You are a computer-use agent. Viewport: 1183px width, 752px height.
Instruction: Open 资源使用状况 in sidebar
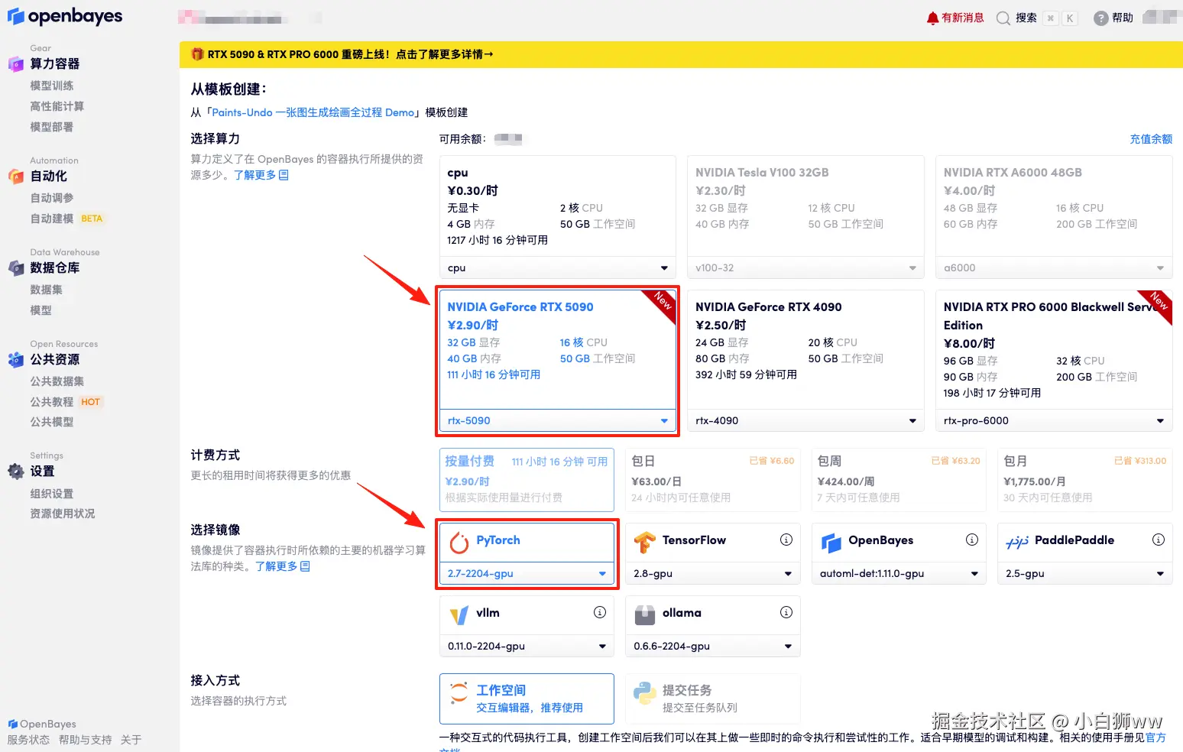pos(63,514)
